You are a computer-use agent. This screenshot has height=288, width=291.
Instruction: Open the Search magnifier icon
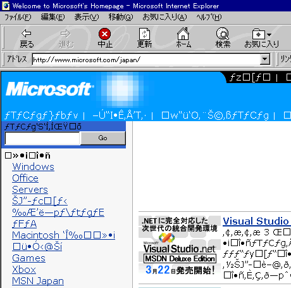(223, 34)
